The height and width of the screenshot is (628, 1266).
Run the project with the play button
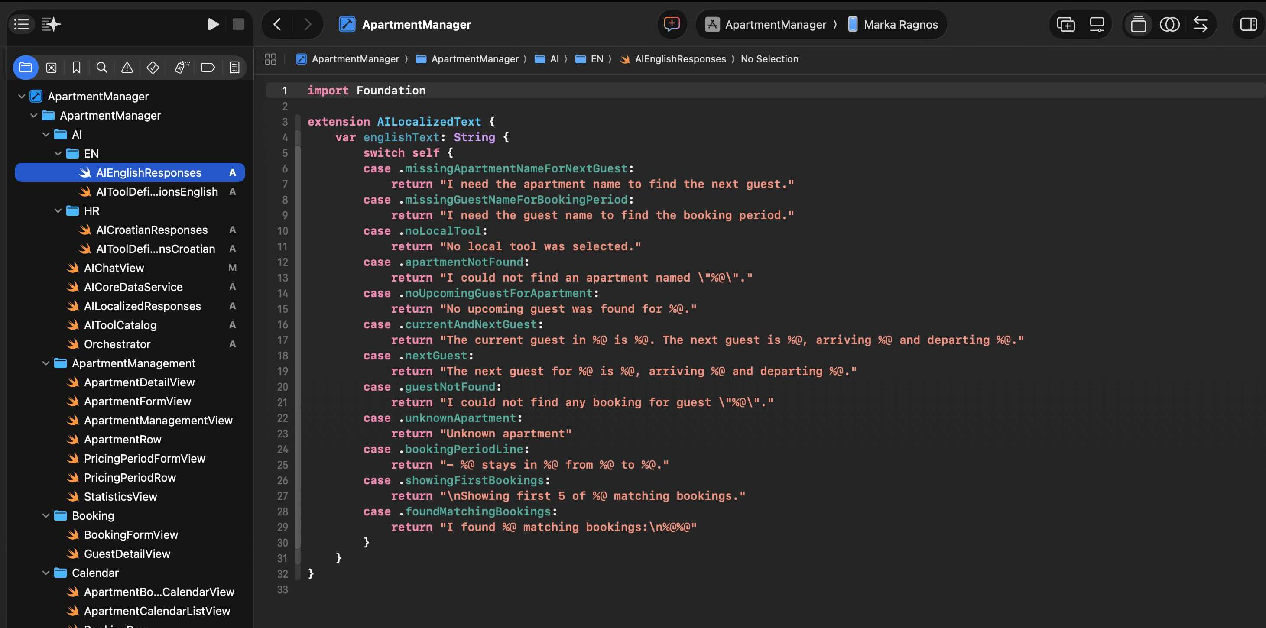pyautogui.click(x=213, y=24)
